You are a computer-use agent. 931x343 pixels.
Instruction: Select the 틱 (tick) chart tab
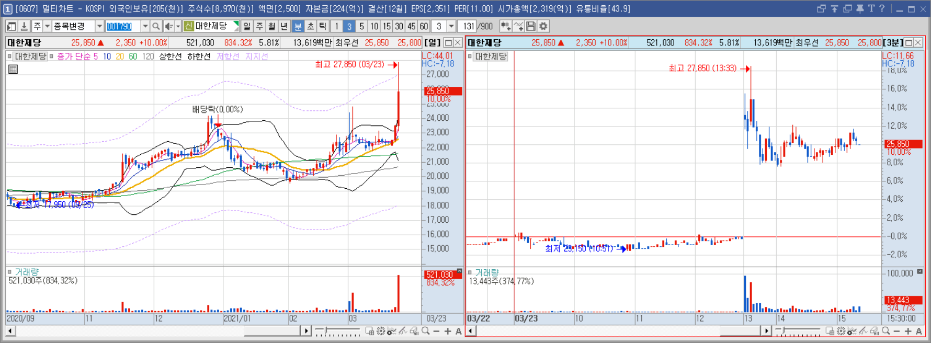pyautogui.click(x=323, y=26)
